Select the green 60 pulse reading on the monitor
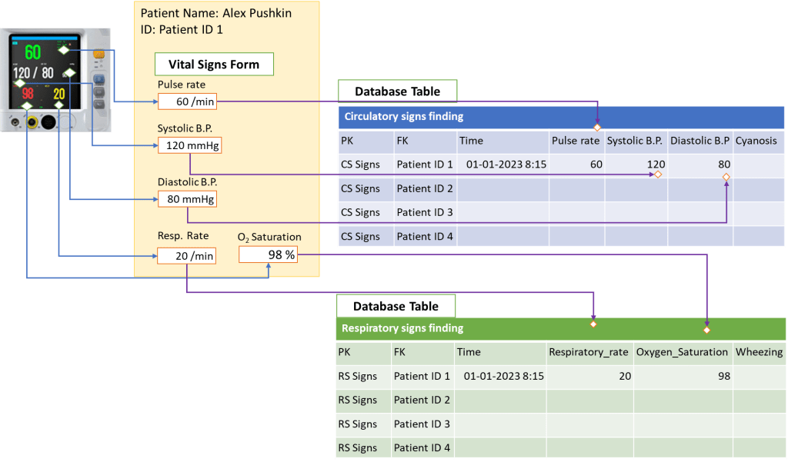Screen dimensions: 788x462 (x=32, y=53)
